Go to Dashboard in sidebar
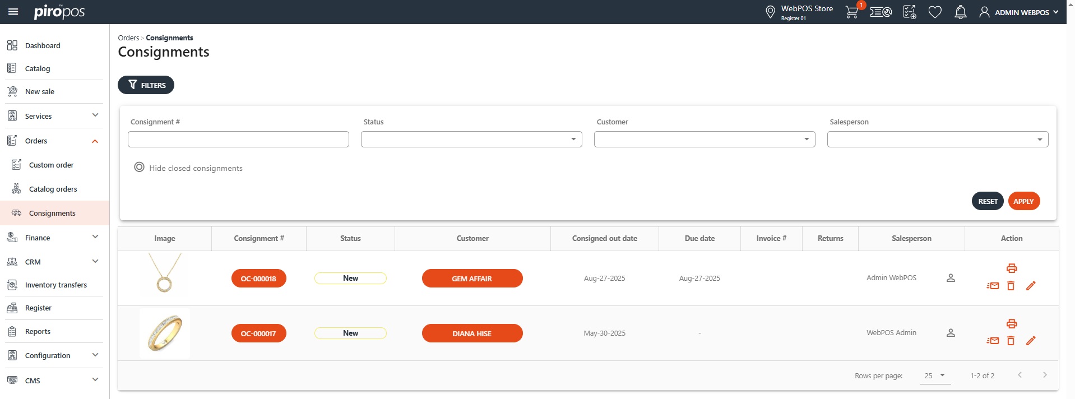 coord(42,45)
